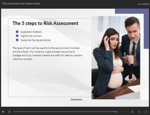Pause the lesson playback
Image resolution: width=150 pixels, height=115 pixels.
pos(9,112)
